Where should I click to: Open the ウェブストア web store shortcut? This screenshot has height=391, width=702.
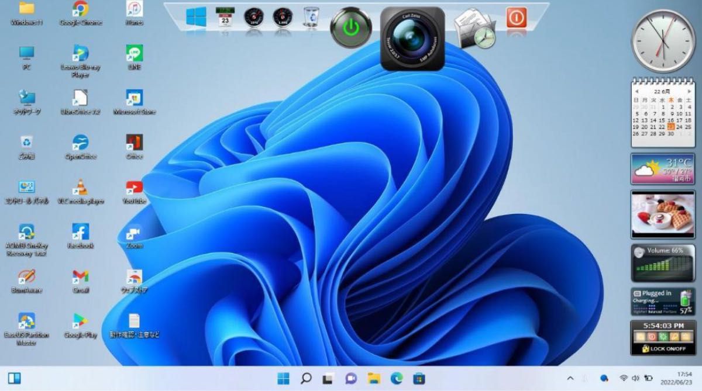(135, 281)
